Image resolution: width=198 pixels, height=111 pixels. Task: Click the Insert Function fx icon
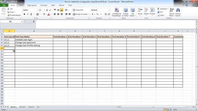(x=34, y=21)
